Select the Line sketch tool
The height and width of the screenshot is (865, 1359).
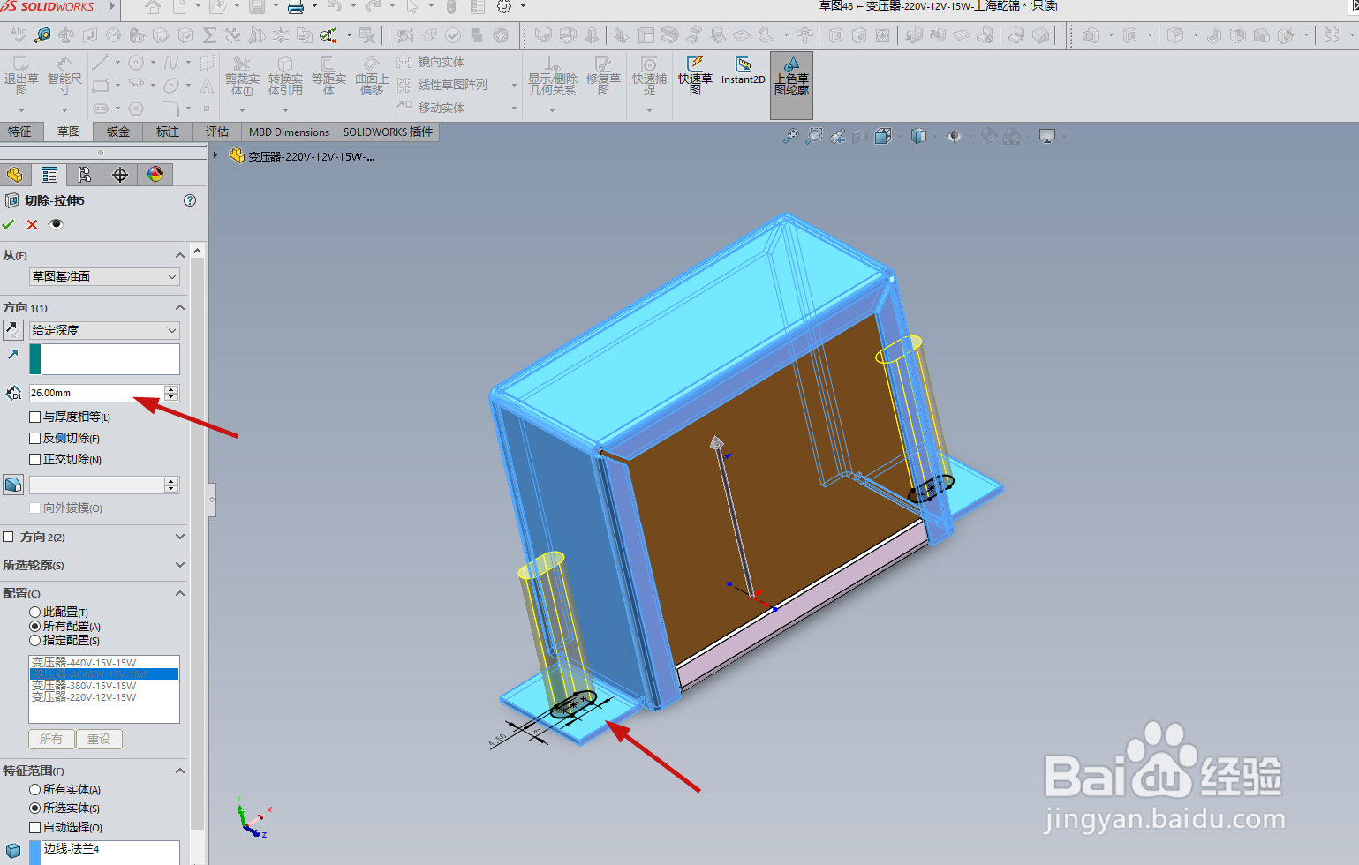[101, 63]
